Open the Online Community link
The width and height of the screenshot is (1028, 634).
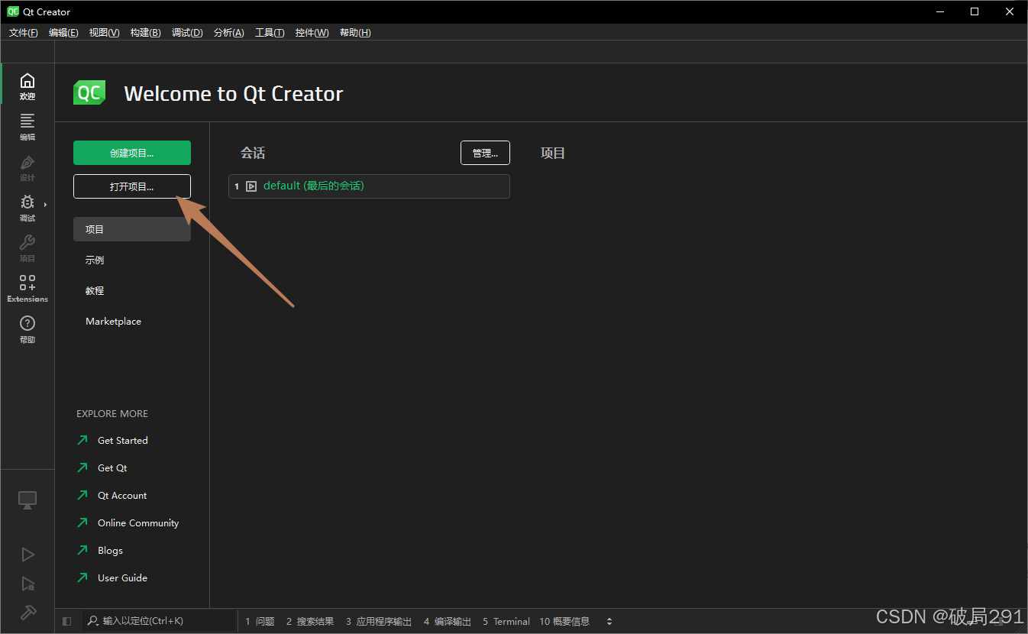[x=138, y=522]
